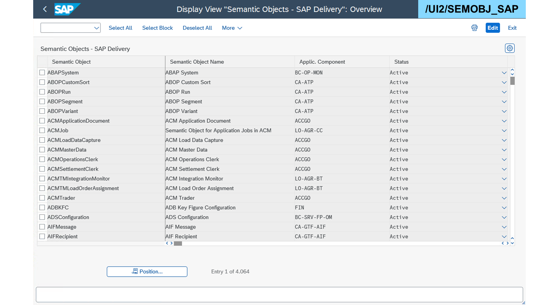Image resolution: width=559 pixels, height=305 pixels.
Task: Open table settings gear icon
Action: (x=510, y=48)
